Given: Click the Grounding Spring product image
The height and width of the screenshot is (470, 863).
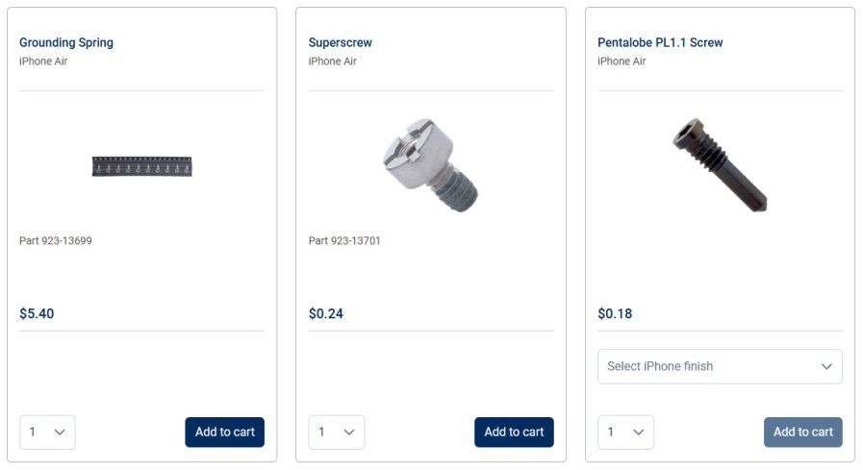Looking at the screenshot, I should click(141, 165).
